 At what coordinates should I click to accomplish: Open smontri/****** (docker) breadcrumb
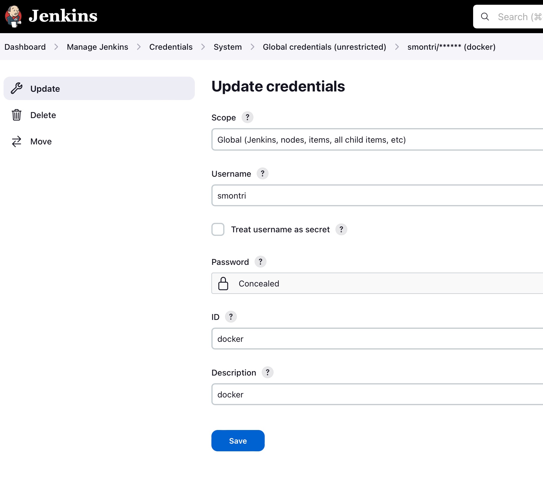(x=452, y=47)
